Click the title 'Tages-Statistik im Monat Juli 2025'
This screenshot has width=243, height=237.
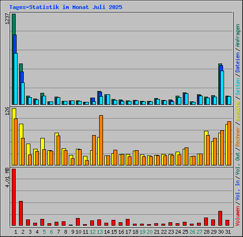pyautogui.click(x=65, y=7)
